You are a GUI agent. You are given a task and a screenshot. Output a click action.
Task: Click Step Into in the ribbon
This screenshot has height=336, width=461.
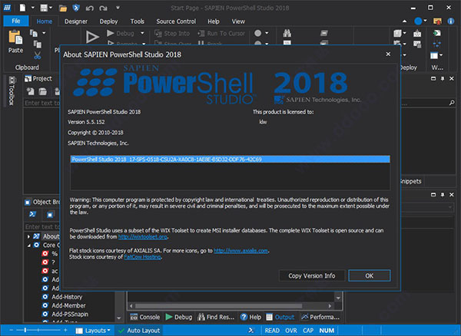tap(172, 34)
